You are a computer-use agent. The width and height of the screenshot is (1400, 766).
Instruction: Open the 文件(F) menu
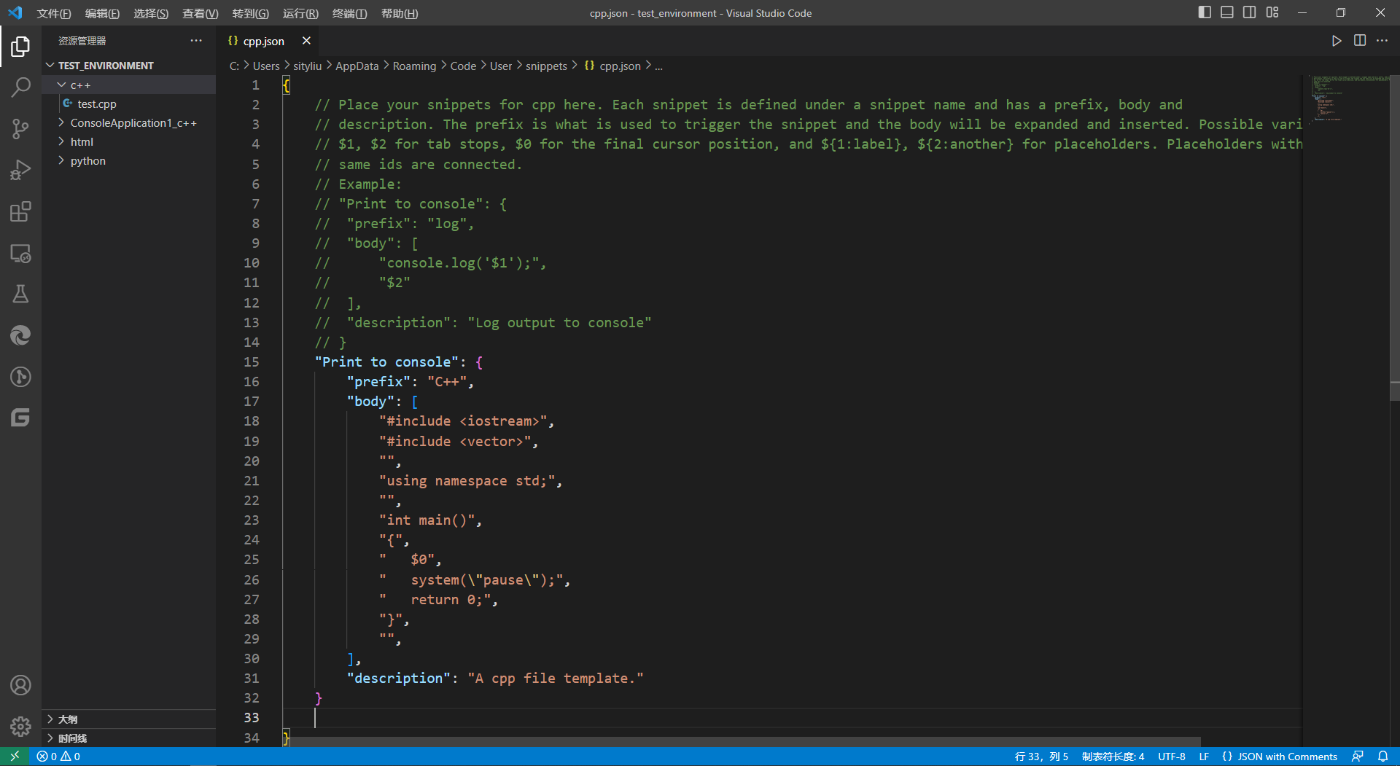click(x=54, y=13)
